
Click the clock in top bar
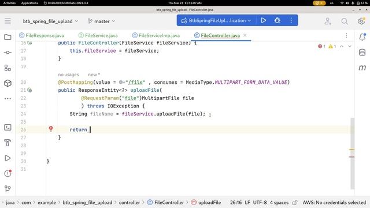pos(185,3)
